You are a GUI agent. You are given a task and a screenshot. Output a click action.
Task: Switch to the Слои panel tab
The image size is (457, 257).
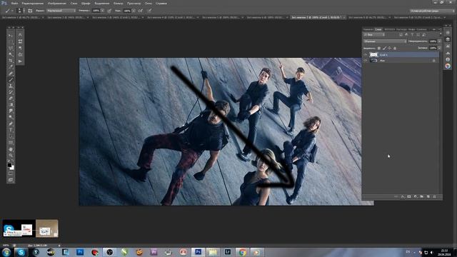[x=378, y=29]
